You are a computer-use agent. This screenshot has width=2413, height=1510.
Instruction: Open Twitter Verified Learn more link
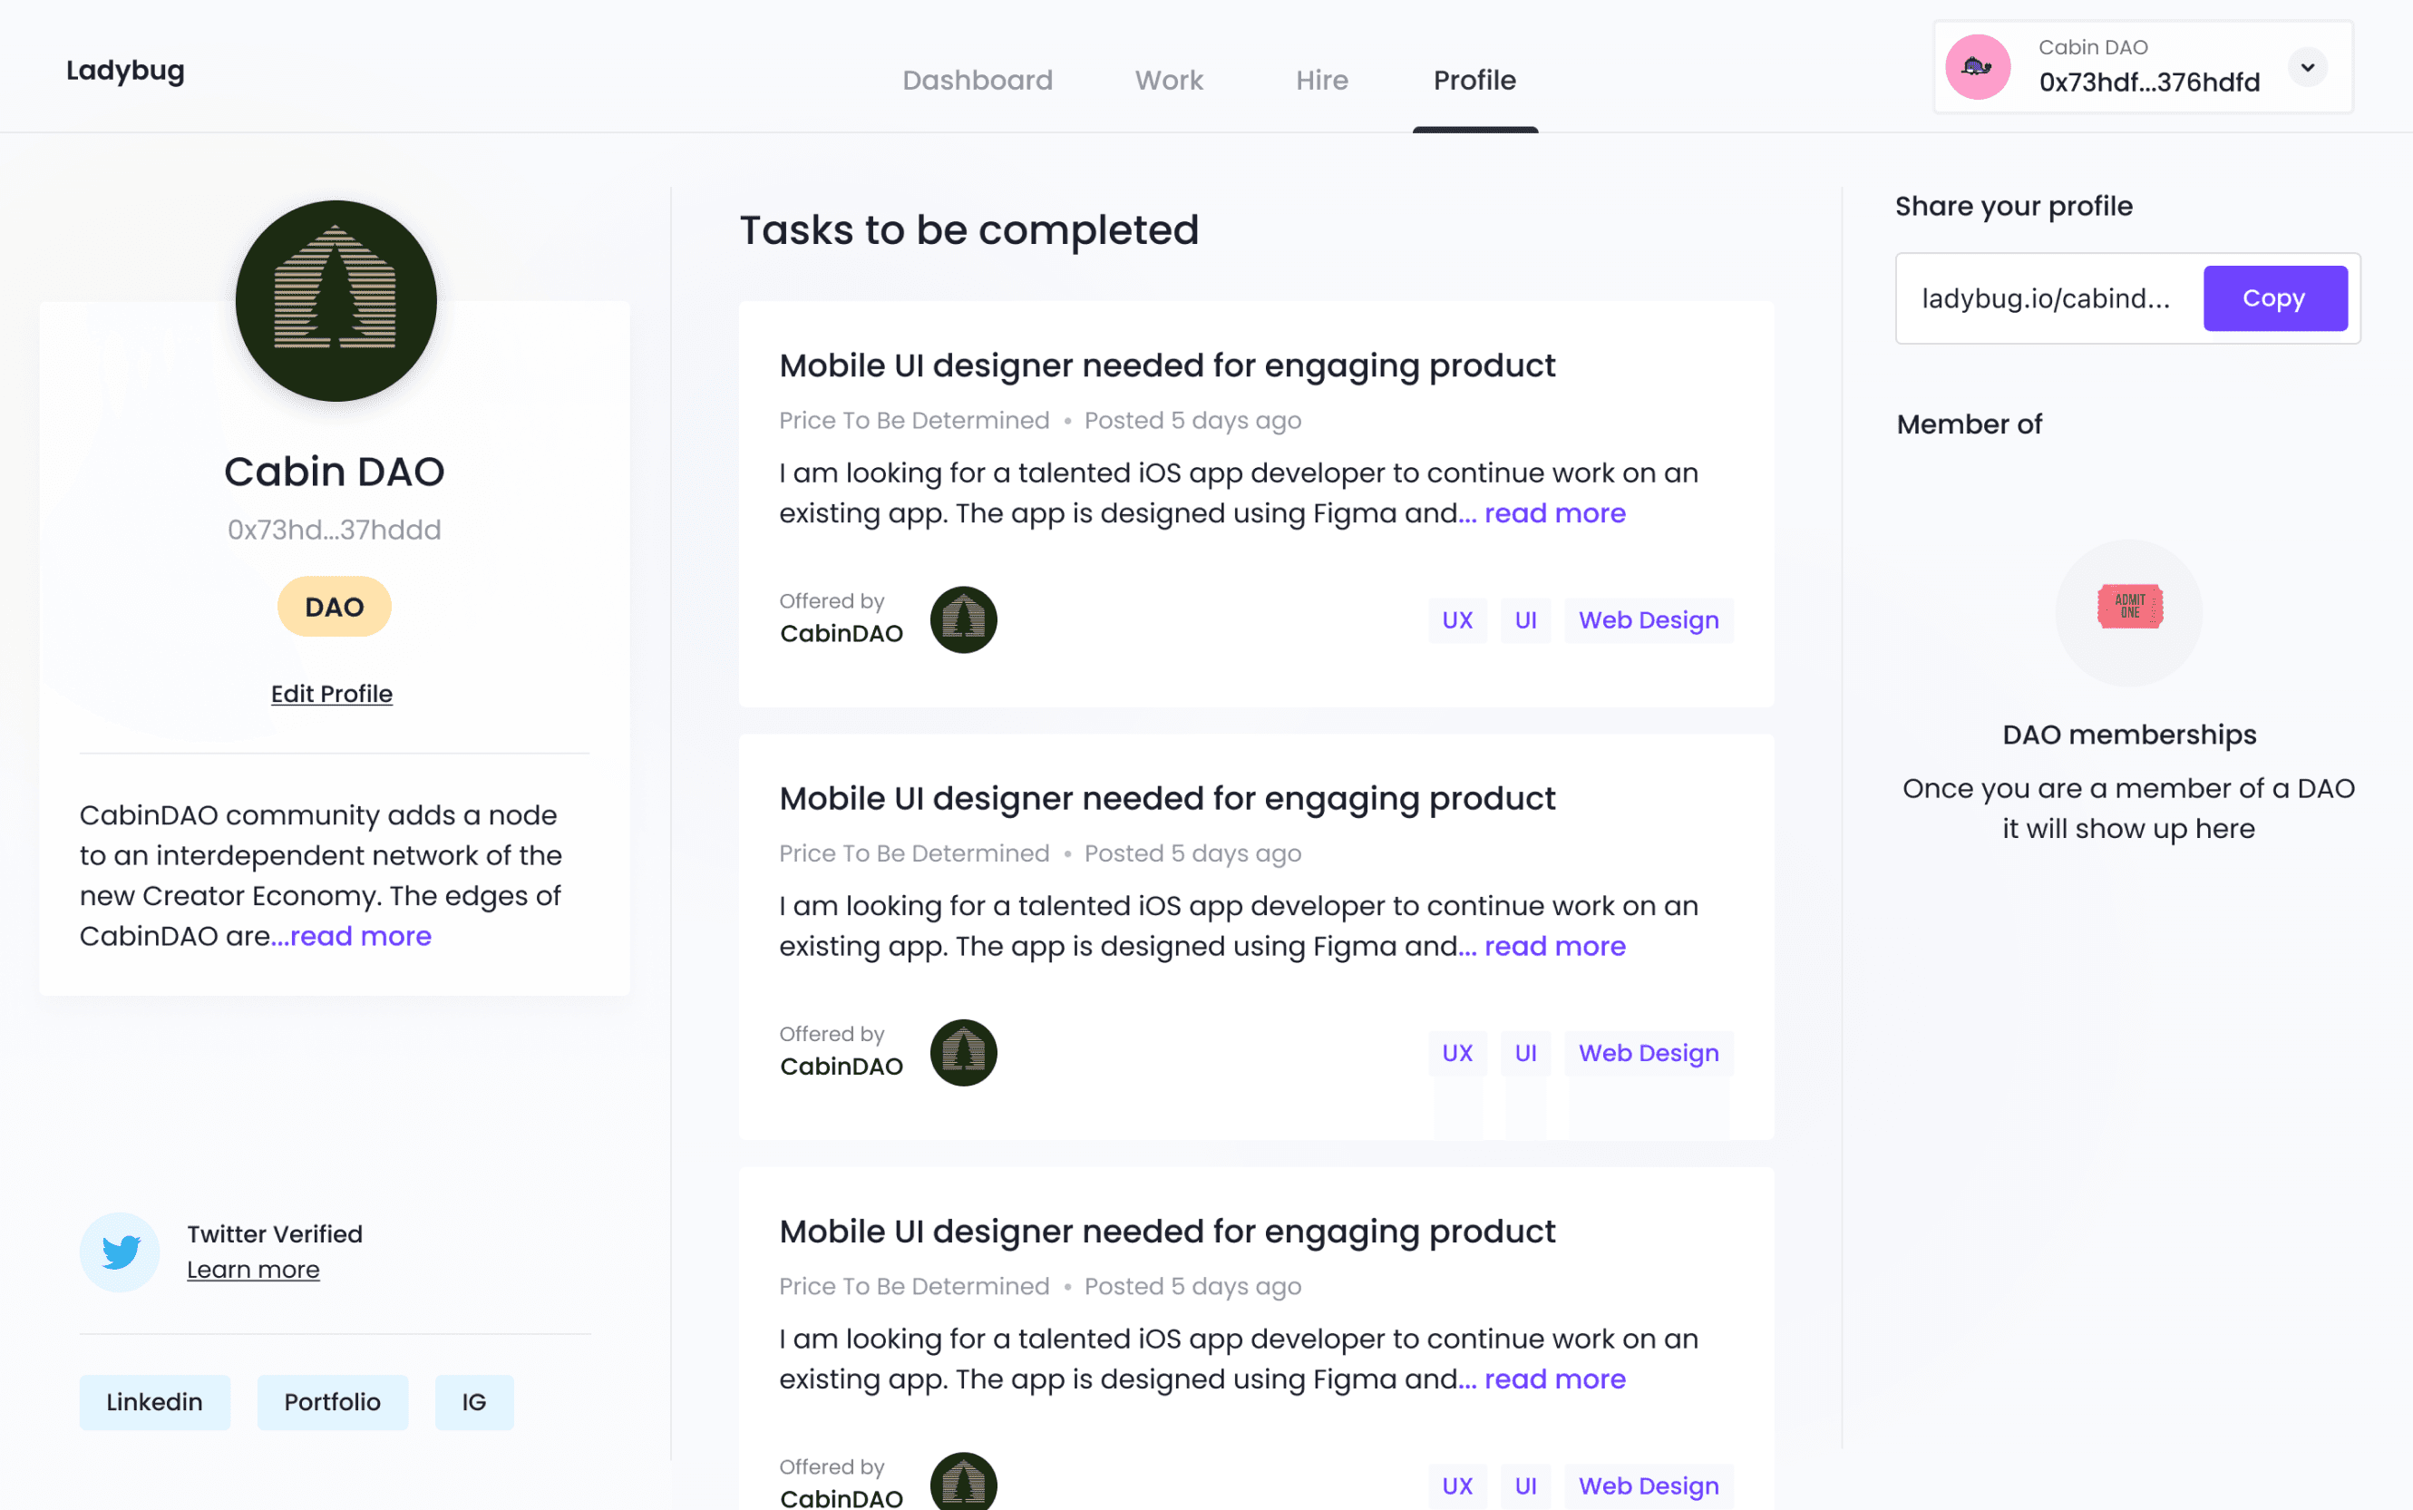[x=254, y=1270]
